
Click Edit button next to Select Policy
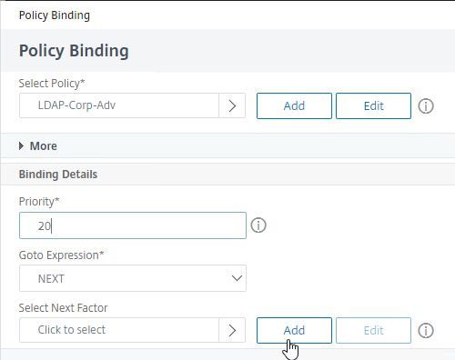373,105
